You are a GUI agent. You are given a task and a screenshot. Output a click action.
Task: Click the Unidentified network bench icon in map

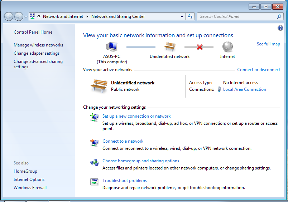point(170,46)
